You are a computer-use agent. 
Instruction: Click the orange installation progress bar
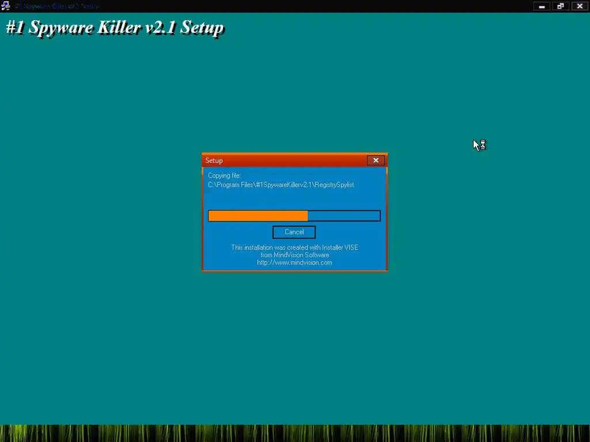point(294,216)
